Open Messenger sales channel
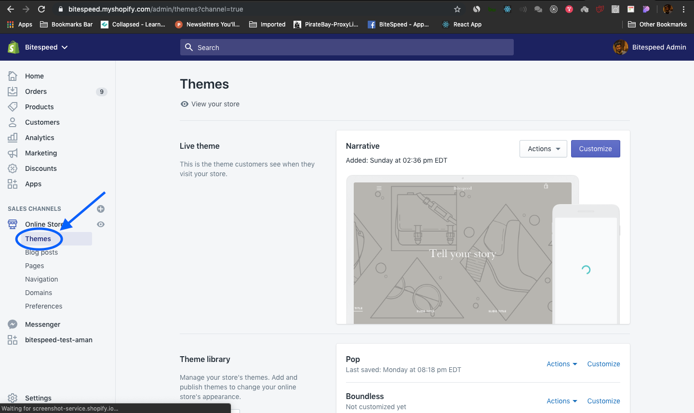 click(x=42, y=324)
